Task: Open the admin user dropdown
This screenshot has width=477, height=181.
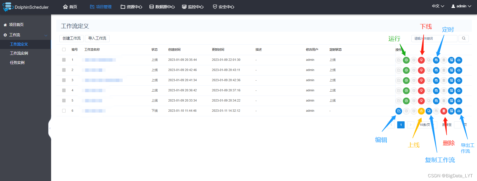Action: [x=461, y=6]
